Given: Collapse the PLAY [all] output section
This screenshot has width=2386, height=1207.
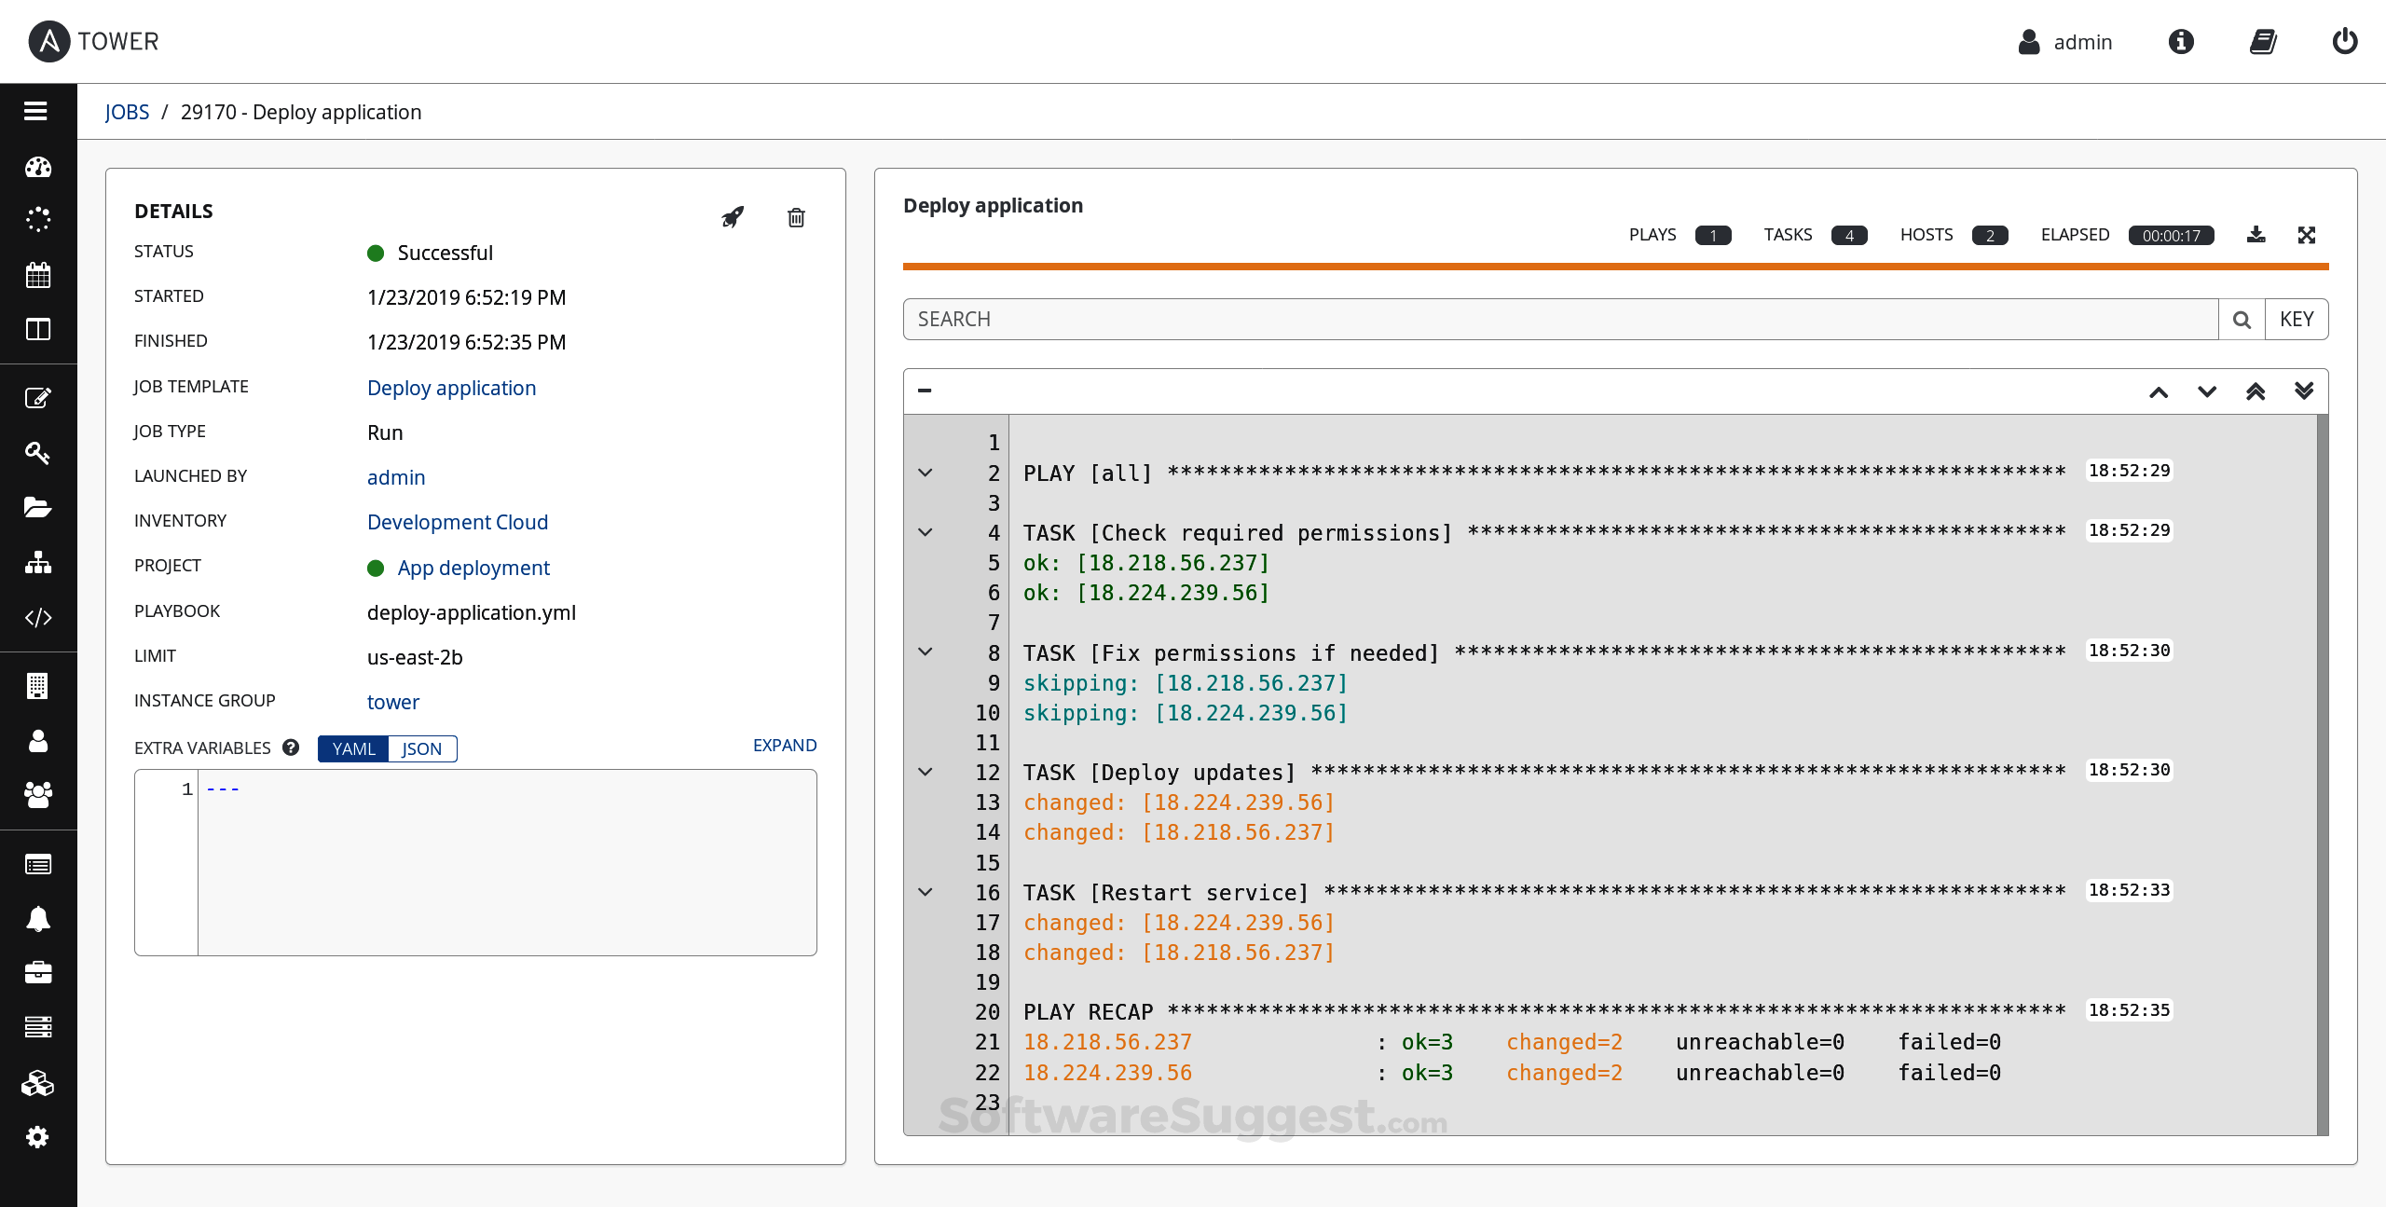Looking at the screenshot, I should click(926, 473).
